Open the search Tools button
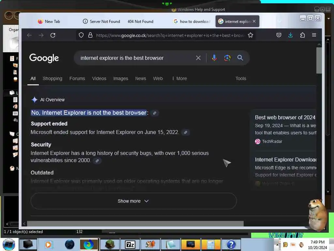The width and height of the screenshot is (334, 251). click(241, 78)
